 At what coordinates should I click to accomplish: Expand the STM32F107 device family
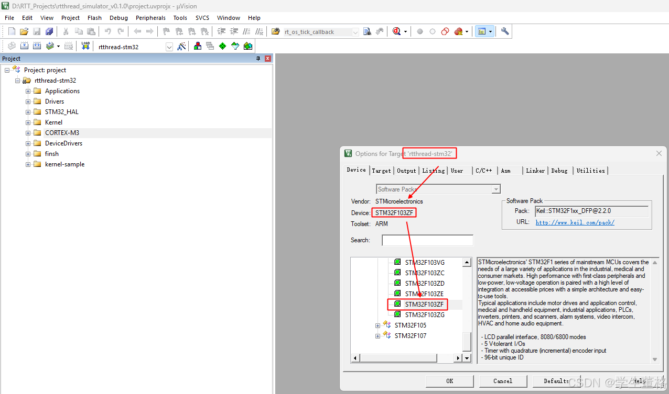[x=377, y=336]
